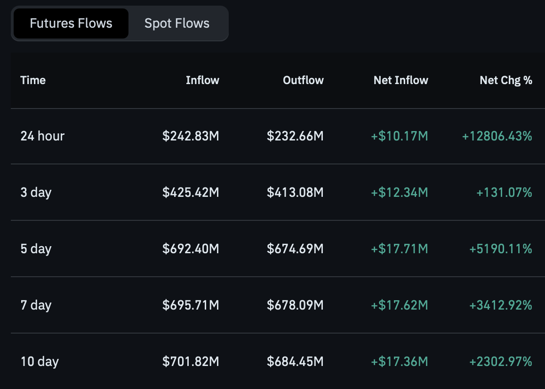Click the Net Chg % column header
The height and width of the screenshot is (389, 545).
point(506,80)
